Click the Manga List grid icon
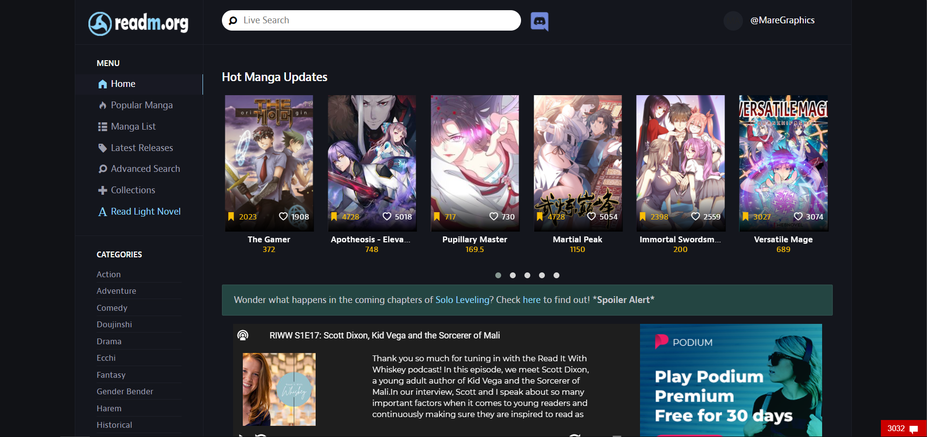Viewport: 927px width, 437px height. coord(102,127)
